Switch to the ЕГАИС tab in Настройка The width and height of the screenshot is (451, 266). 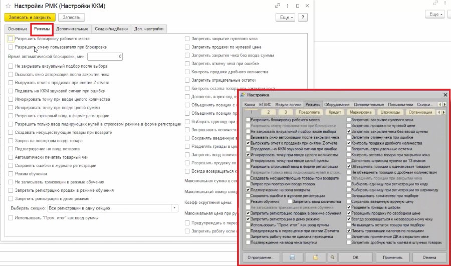[265, 104]
